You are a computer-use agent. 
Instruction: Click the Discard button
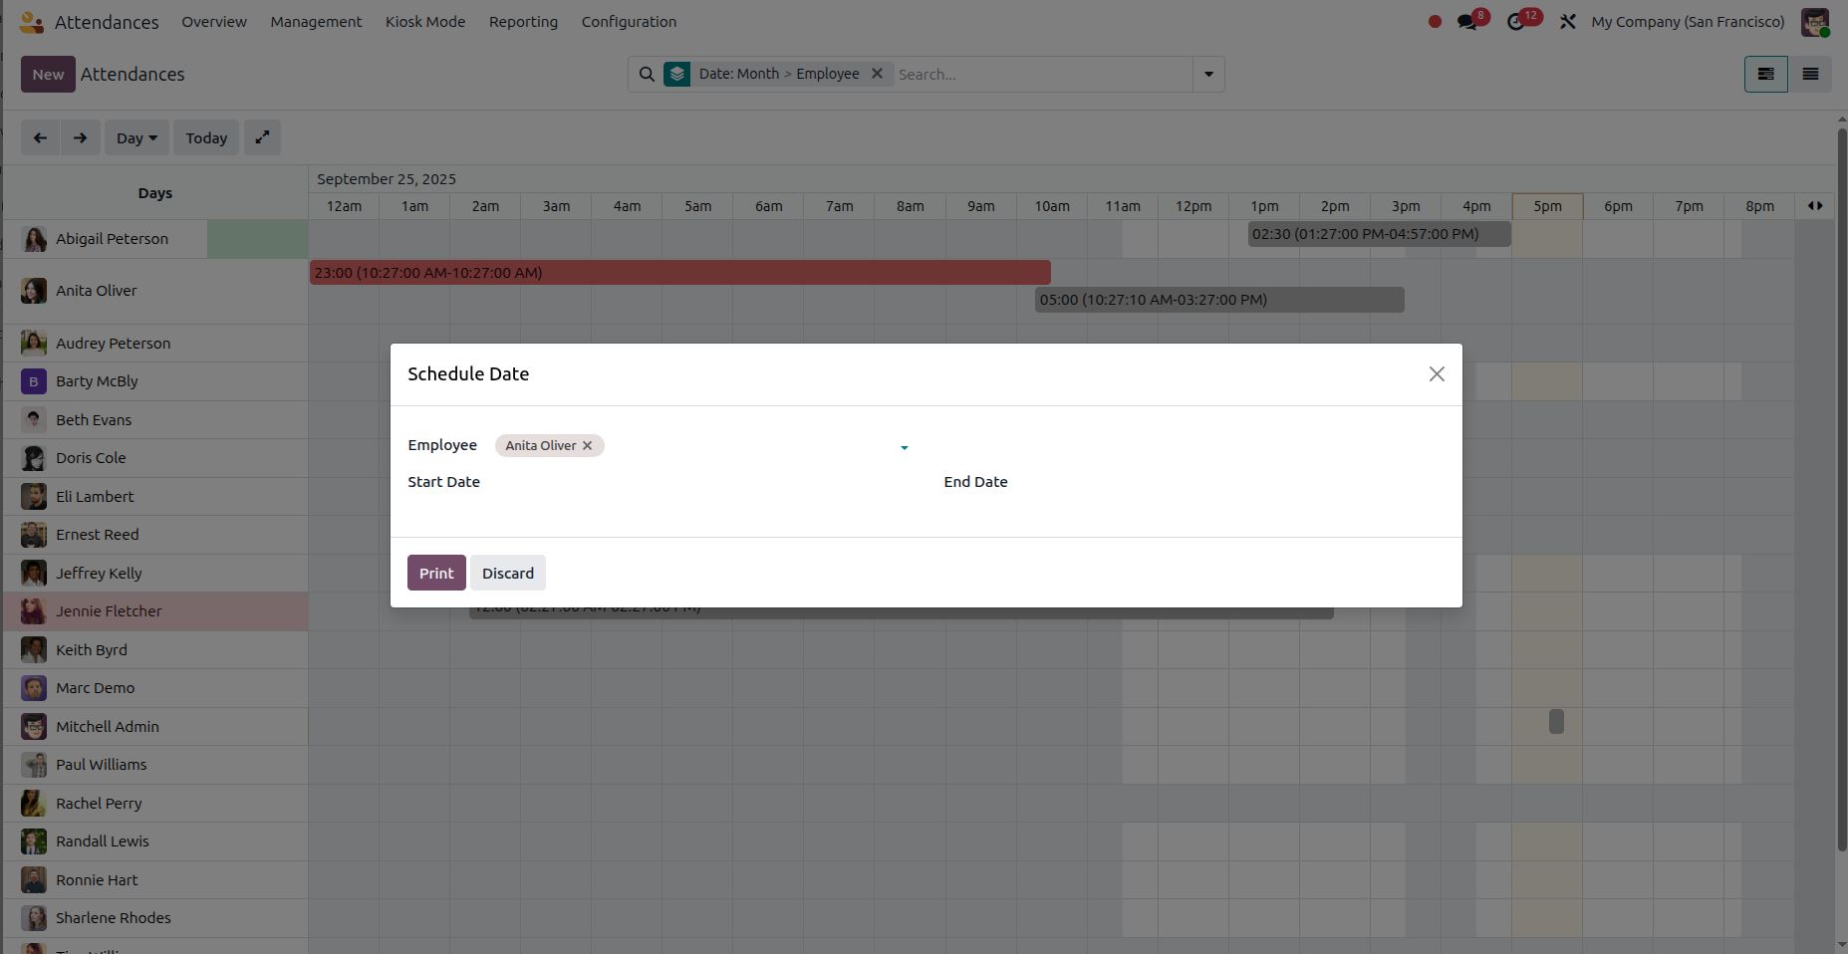[508, 573]
